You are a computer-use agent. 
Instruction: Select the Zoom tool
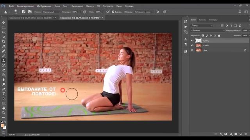(4, 113)
